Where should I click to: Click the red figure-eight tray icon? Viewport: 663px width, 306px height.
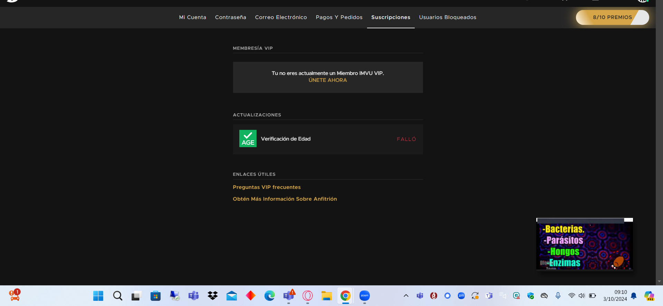(x=434, y=296)
